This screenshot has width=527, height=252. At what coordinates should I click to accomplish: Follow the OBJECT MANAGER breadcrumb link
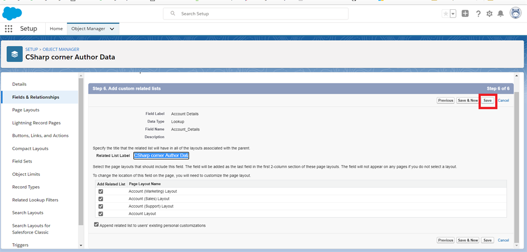[61, 49]
